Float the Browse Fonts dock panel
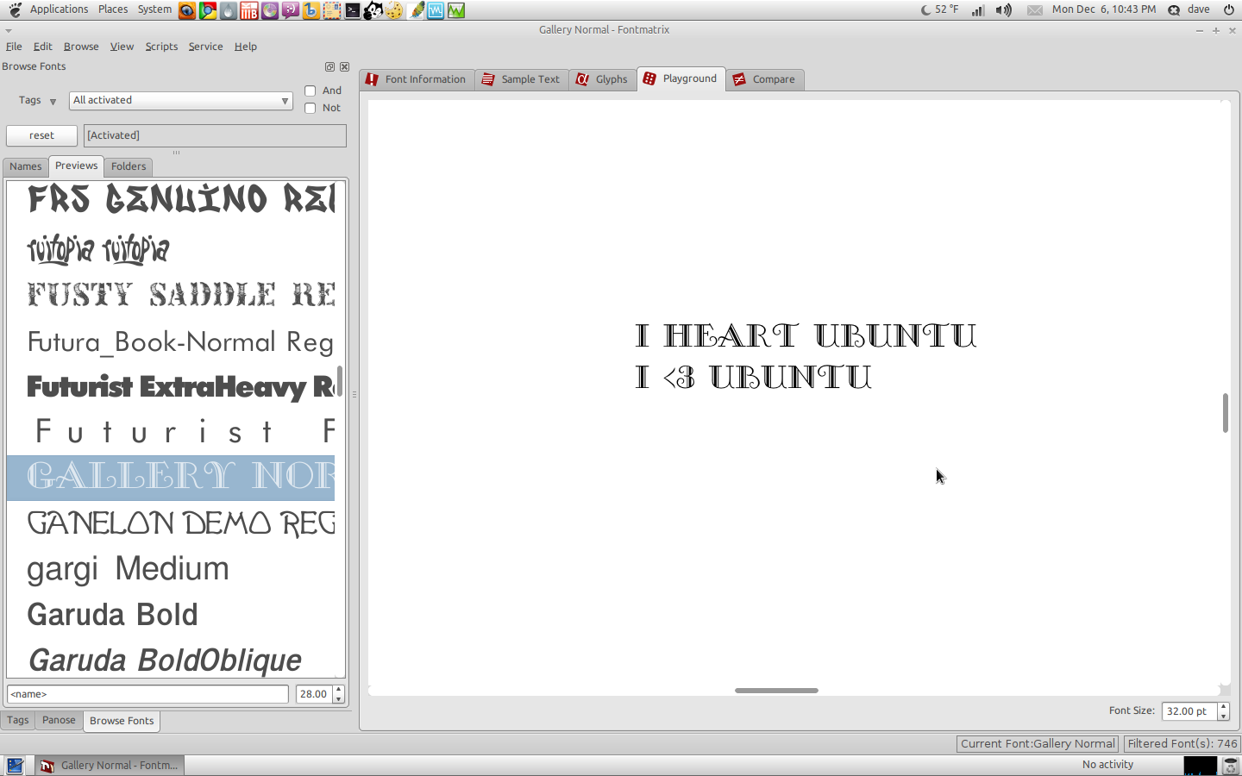 (x=329, y=66)
